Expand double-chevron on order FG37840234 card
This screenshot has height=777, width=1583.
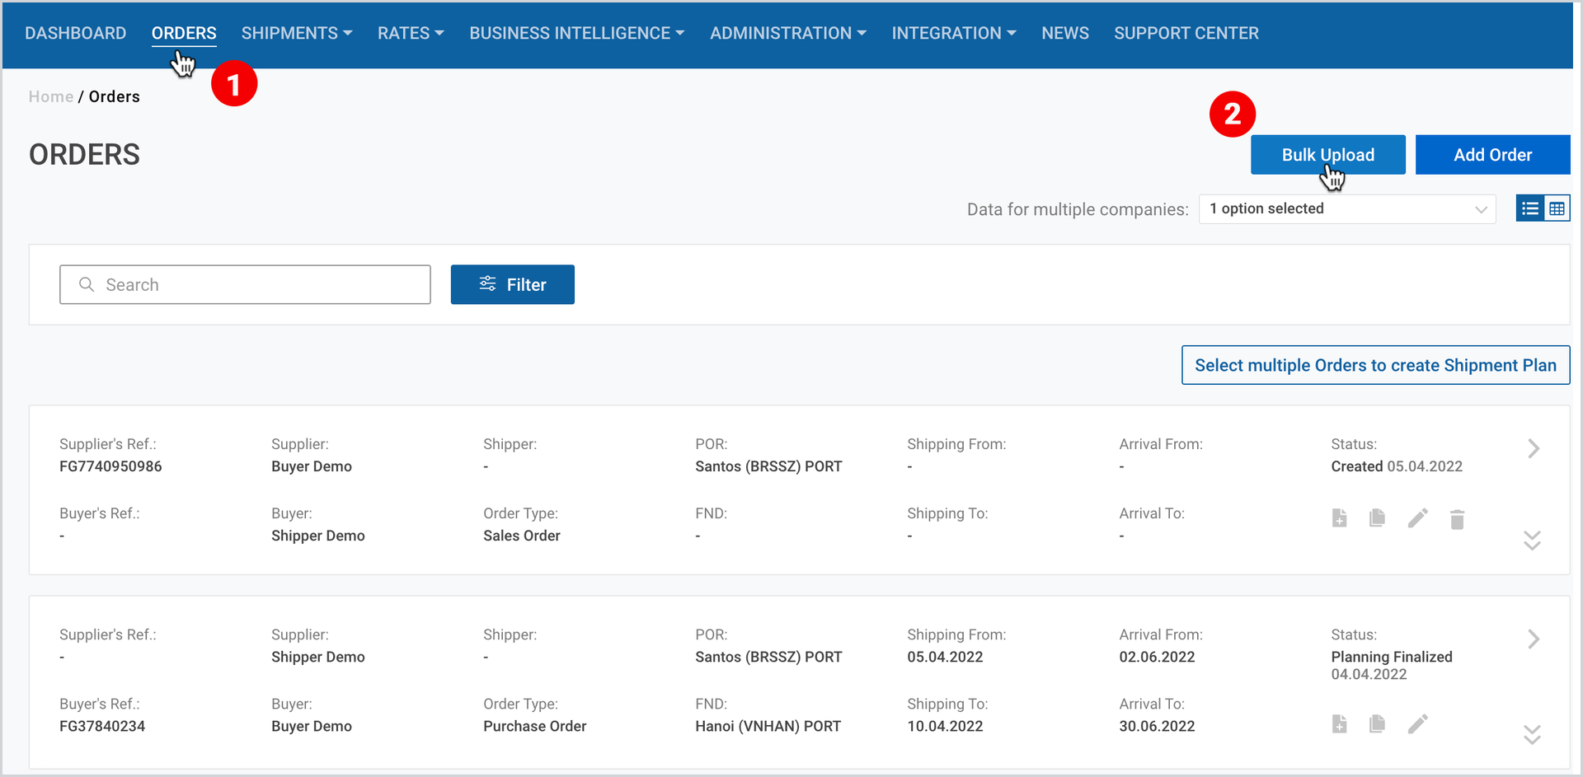[x=1532, y=734]
